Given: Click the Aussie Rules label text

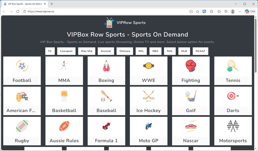Looking at the screenshot, I should click(x=64, y=141).
